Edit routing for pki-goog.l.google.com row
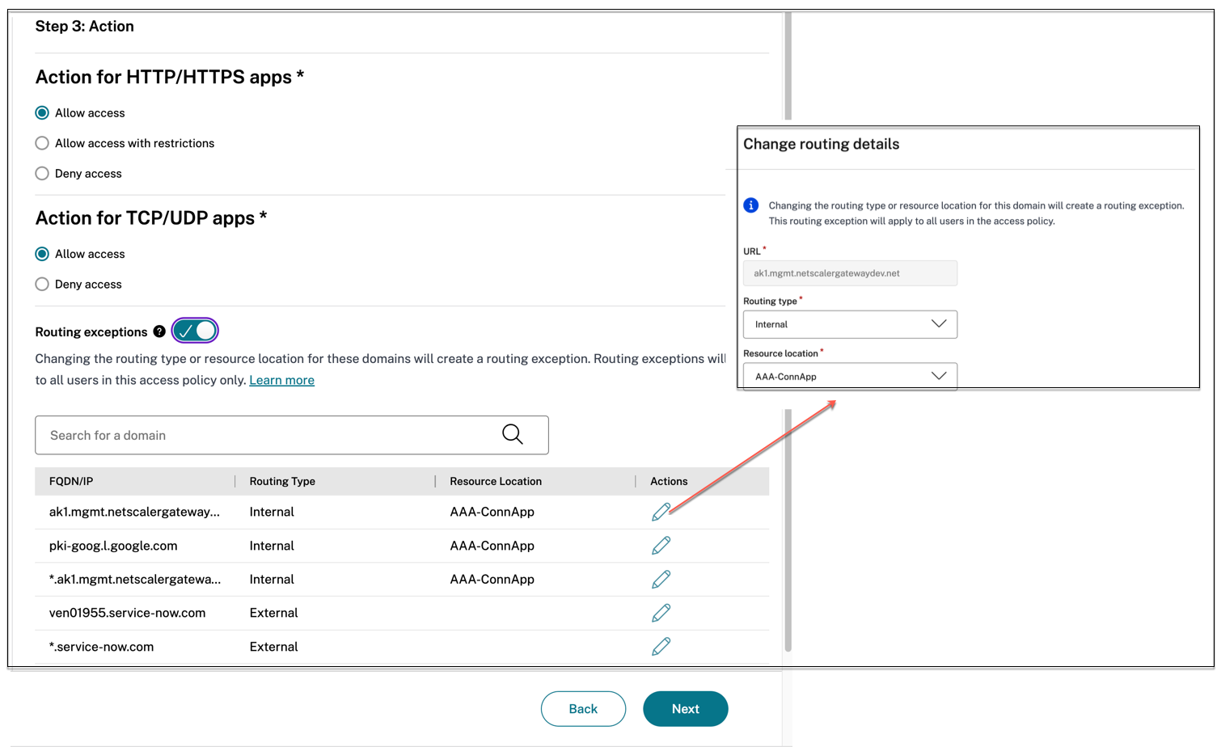This screenshot has height=747, width=1217. 661,546
